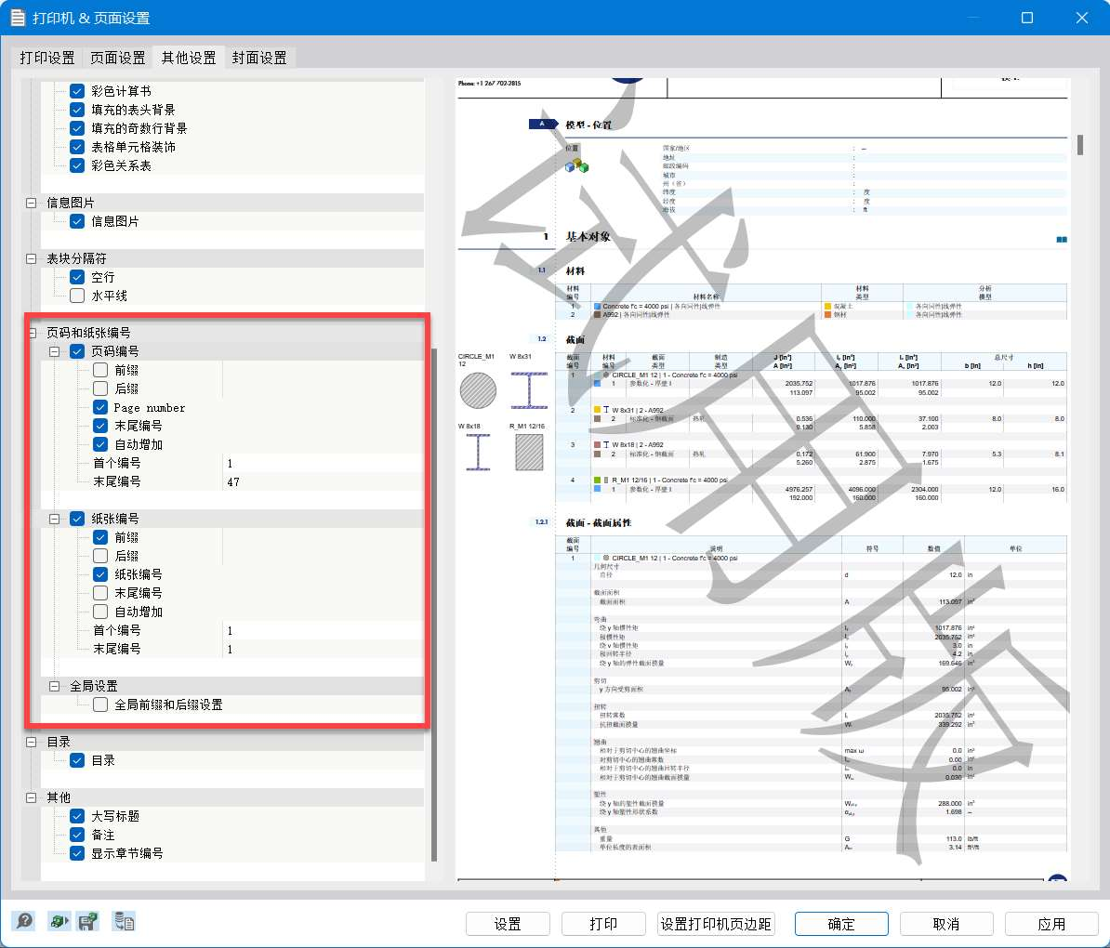Collapse the 其他 section
The height and width of the screenshot is (948, 1110).
(32, 797)
